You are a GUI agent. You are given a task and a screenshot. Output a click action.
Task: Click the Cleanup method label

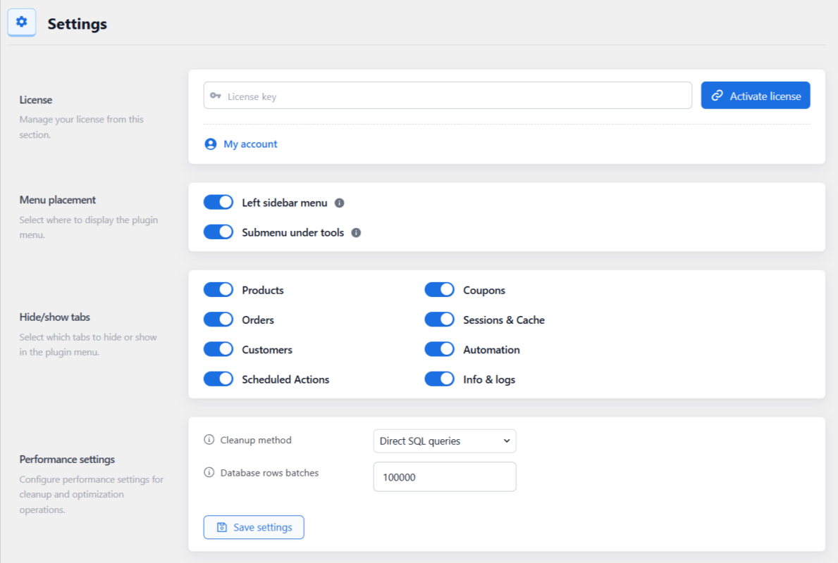256,441
